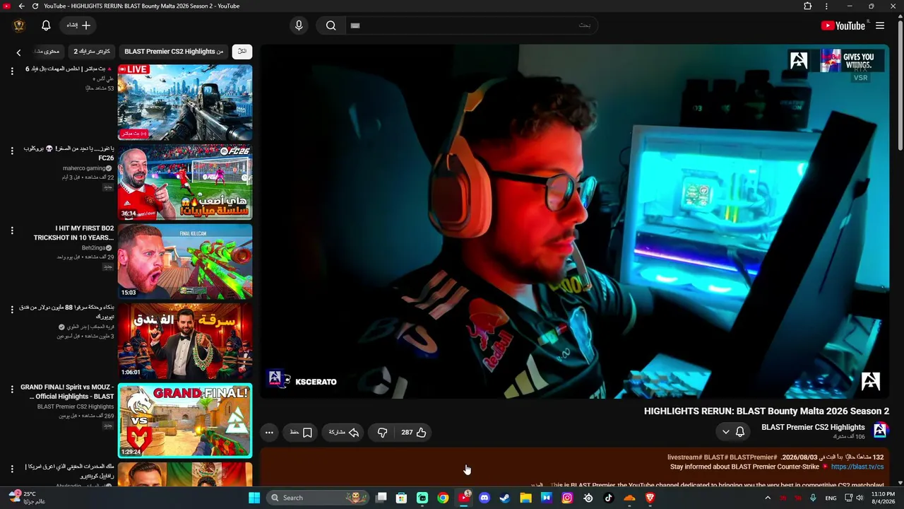904x509 pixels.
Task: Open the 'سرقة الفندق' video thumbnail
Action: click(185, 341)
